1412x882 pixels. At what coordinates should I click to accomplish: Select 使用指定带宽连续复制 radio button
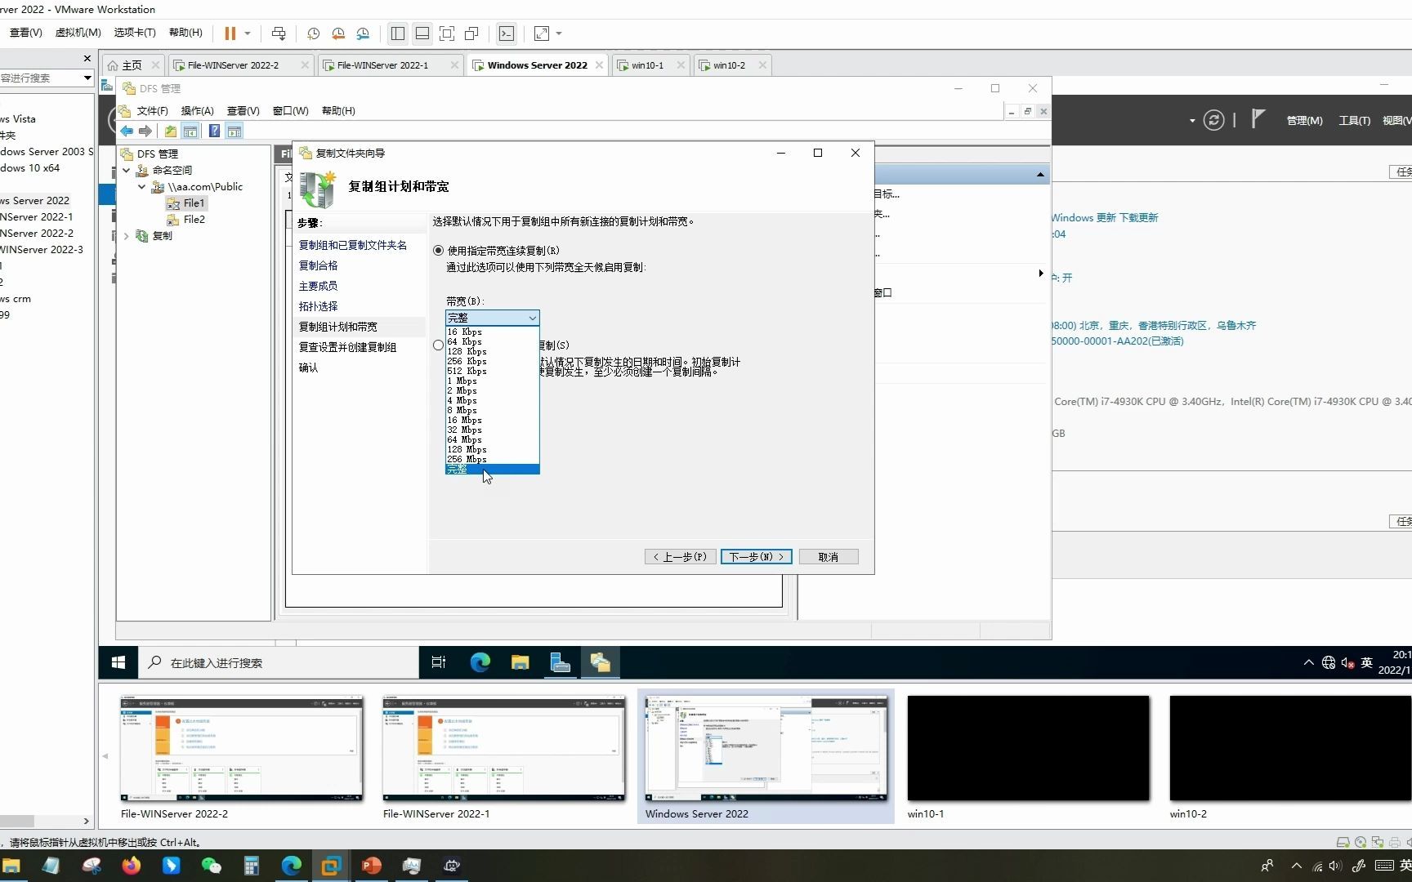click(439, 251)
